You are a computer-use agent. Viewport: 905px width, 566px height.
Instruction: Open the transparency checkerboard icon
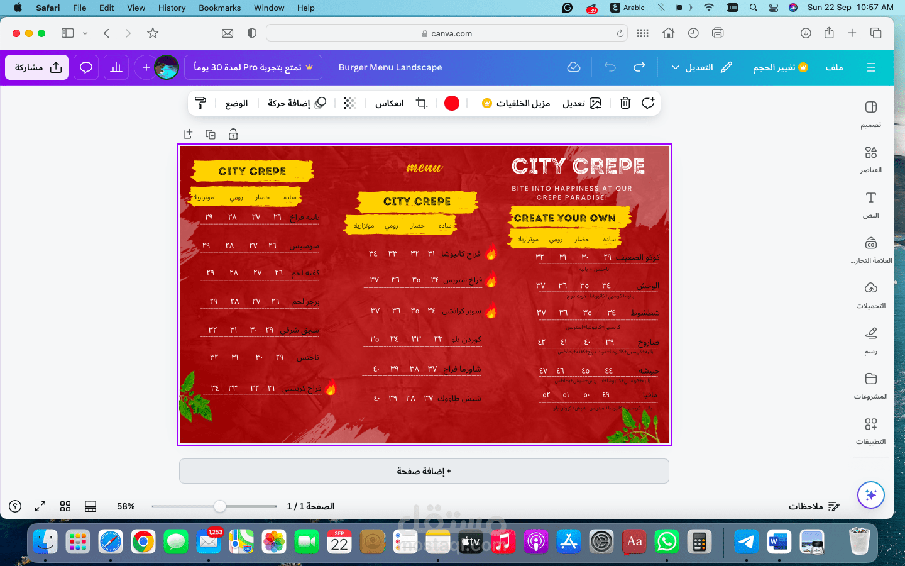point(350,103)
